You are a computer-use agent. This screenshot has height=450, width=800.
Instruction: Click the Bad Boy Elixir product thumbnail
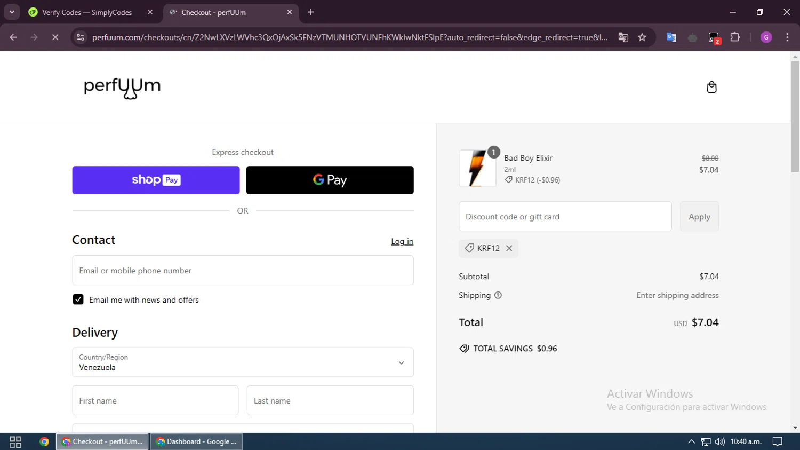[x=477, y=168]
